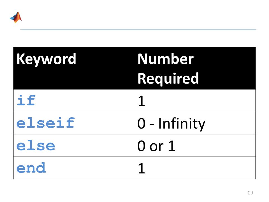Click the blue 'if' keyword

26,100
